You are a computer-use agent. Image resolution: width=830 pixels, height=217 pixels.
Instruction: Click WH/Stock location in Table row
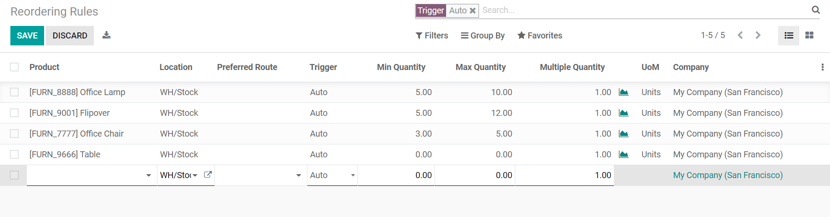[x=179, y=154]
